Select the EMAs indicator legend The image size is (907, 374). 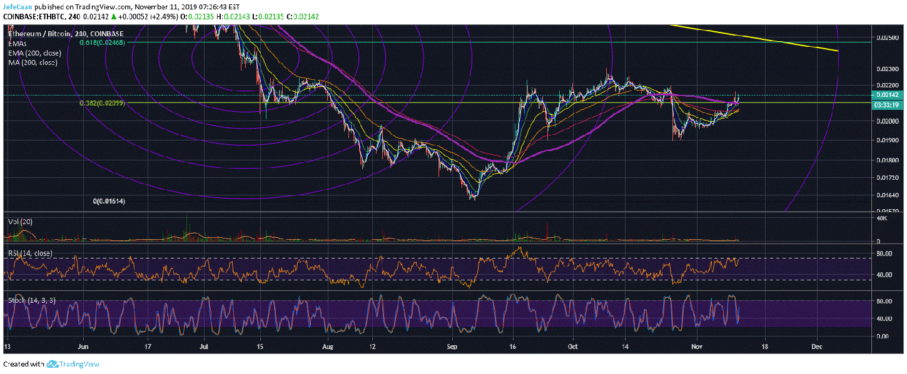(18, 44)
